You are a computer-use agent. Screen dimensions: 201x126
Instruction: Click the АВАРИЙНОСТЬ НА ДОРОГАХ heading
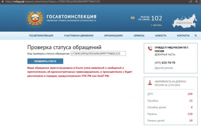pos(170,83)
